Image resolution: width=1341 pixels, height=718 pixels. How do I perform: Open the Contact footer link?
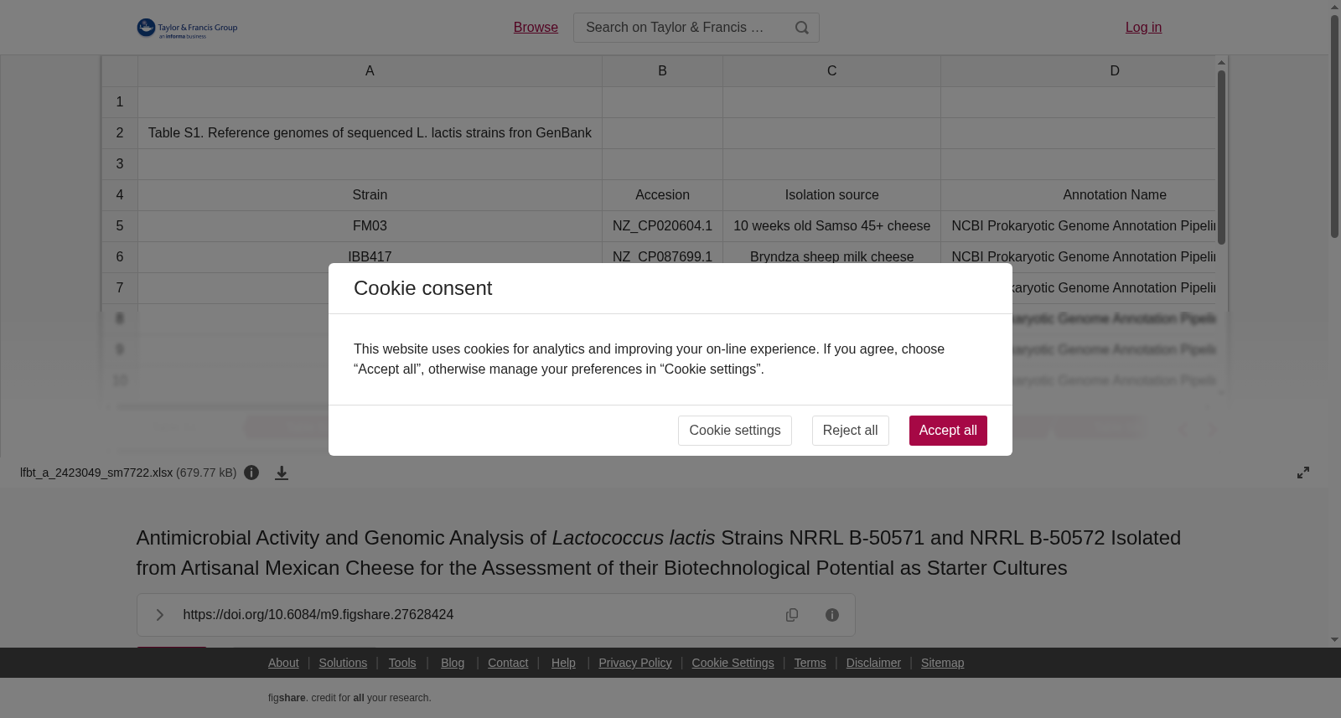(508, 663)
